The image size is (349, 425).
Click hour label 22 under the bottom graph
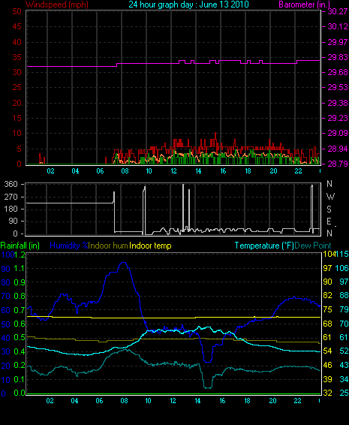point(297,401)
